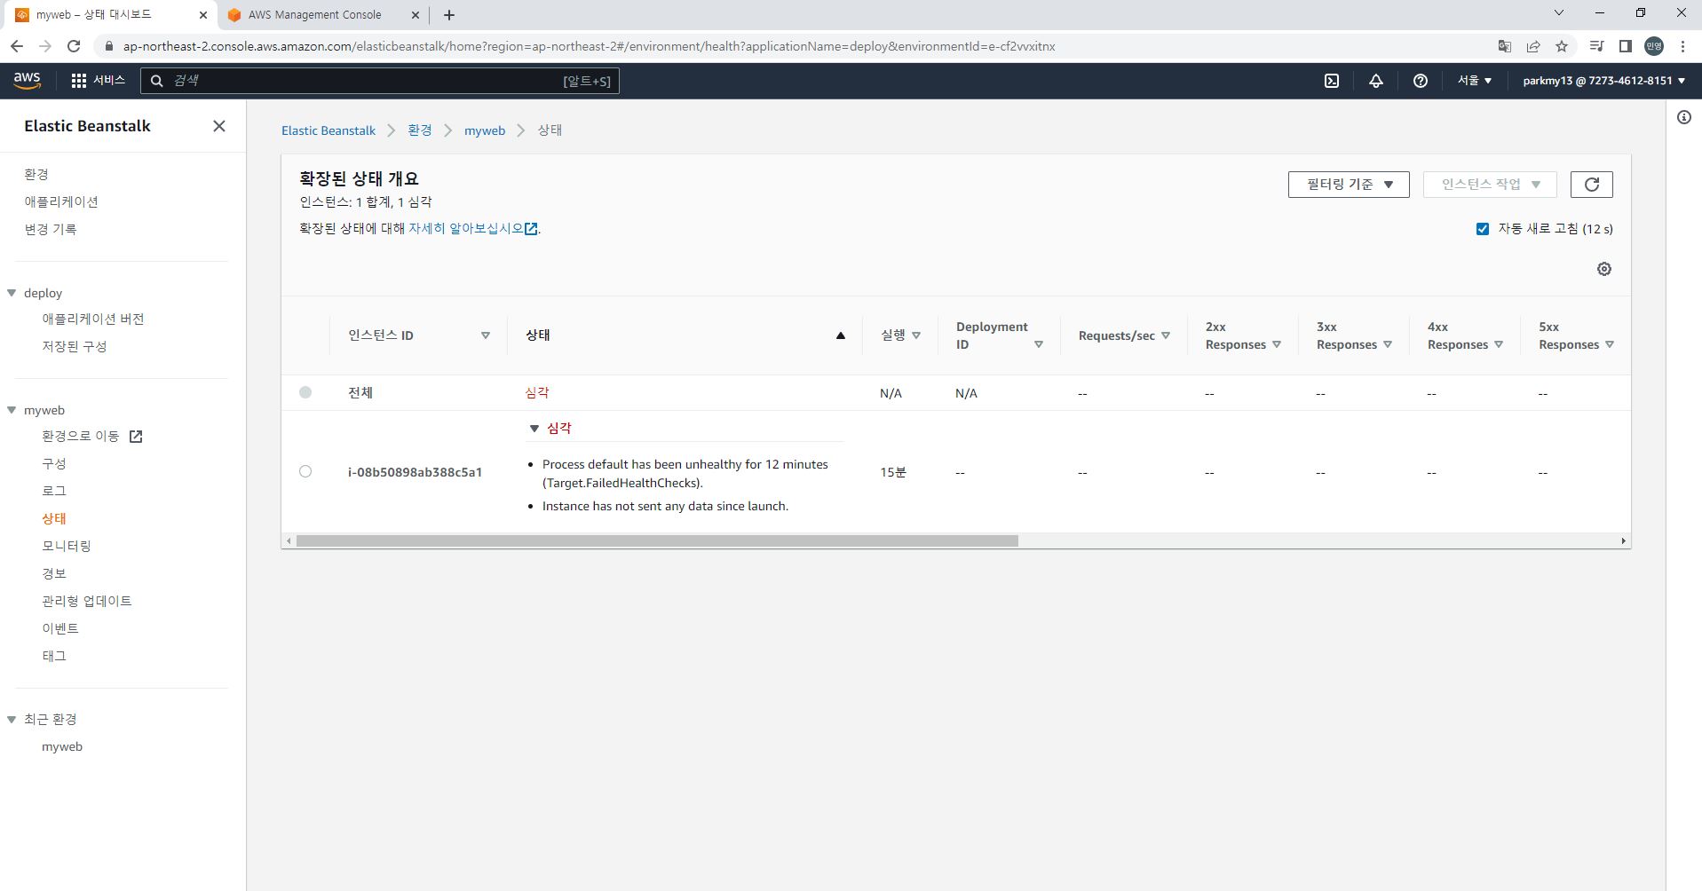Share this page from the address bar
Screen dimensions: 1702x891
[x=1533, y=46]
